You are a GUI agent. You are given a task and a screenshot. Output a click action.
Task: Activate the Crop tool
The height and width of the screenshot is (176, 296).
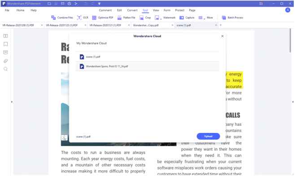click(145, 18)
